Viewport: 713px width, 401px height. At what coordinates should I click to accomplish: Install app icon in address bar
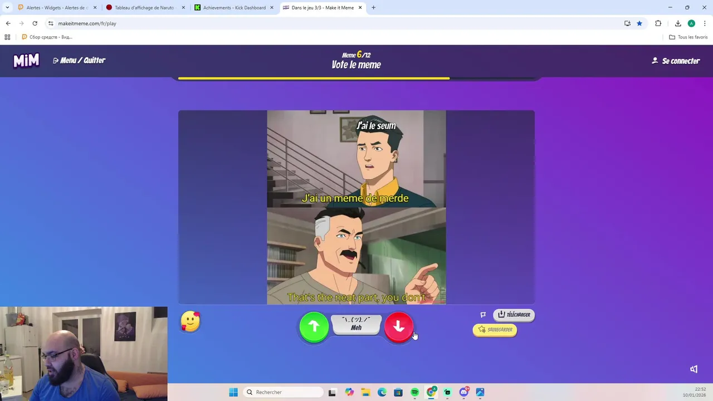(x=627, y=23)
